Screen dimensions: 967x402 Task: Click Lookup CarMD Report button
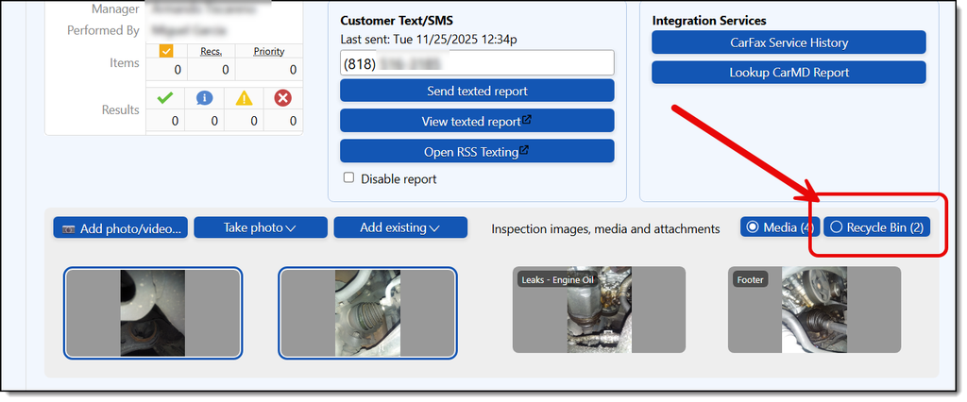coord(789,72)
